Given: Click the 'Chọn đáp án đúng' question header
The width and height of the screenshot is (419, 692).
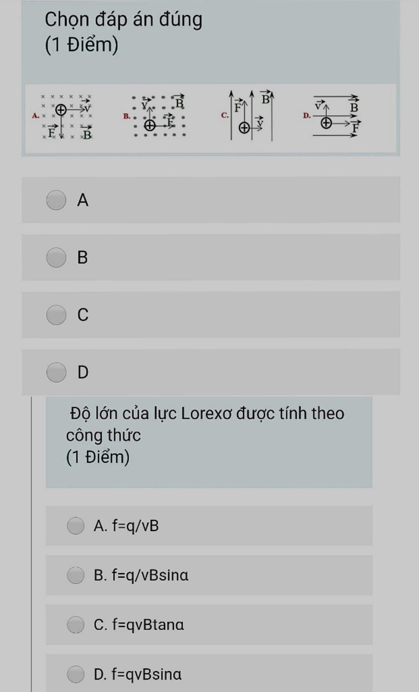Looking at the screenshot, I should click(x=123, y=20).
